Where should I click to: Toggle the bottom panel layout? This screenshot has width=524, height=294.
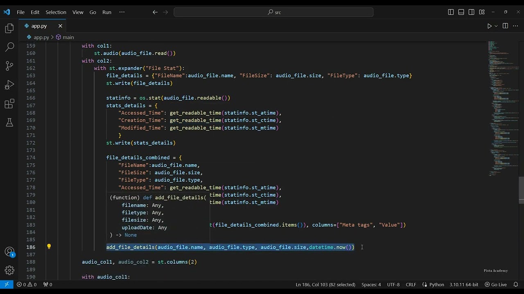(x=461, y=12)
